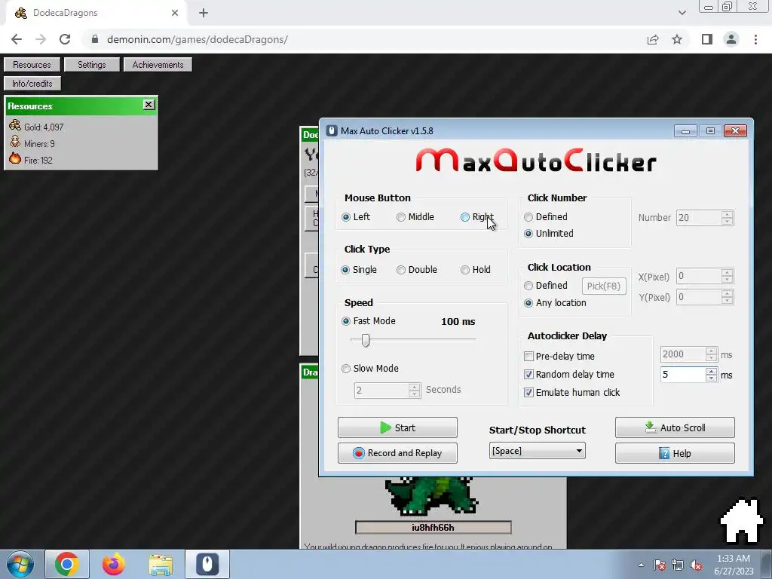Click the Auto Scroll button
772x579 pixels.
point(675,428)
